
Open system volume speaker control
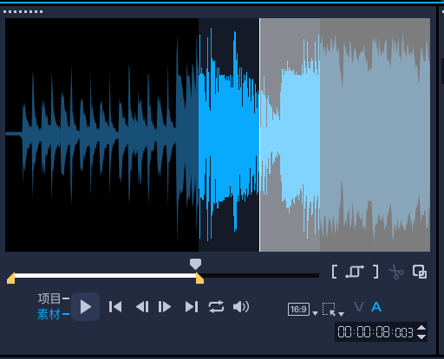click(x=241, y=306)
